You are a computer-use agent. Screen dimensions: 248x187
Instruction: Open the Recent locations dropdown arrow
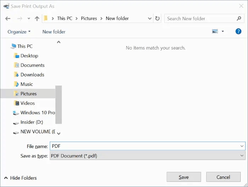pos(29,19)
